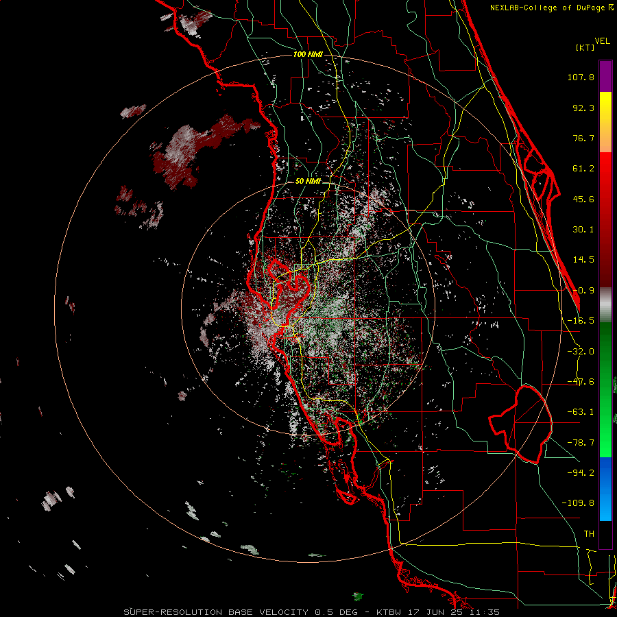Click the 14.5 legend value
This screenshot has width=617, height=617.
(x=583, y=260)
